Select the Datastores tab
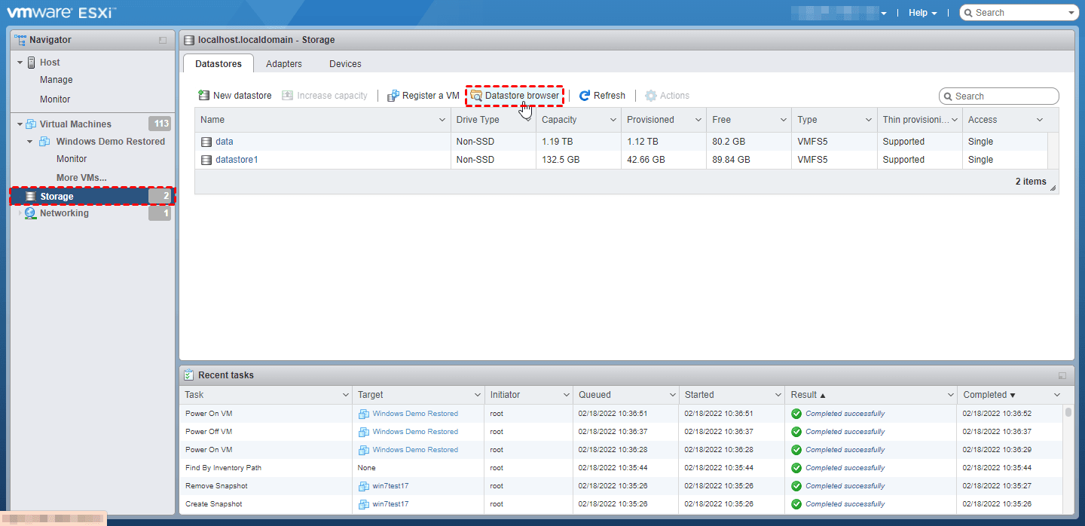The image size is (1085, 526). (219, 64)
